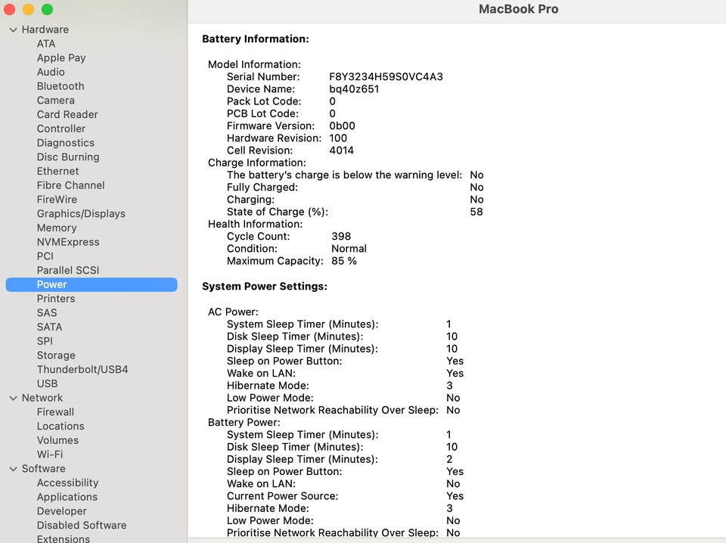Open Ethernet hardware entry
Screen dimensions: 726x543
click(58, 171)
